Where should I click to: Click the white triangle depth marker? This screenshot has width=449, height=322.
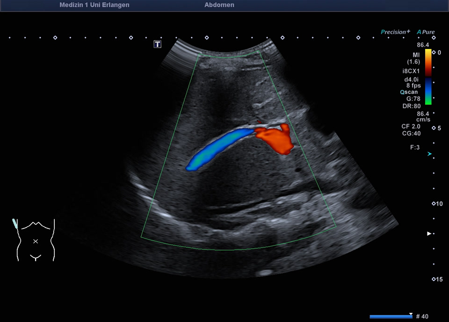(429, 233)
